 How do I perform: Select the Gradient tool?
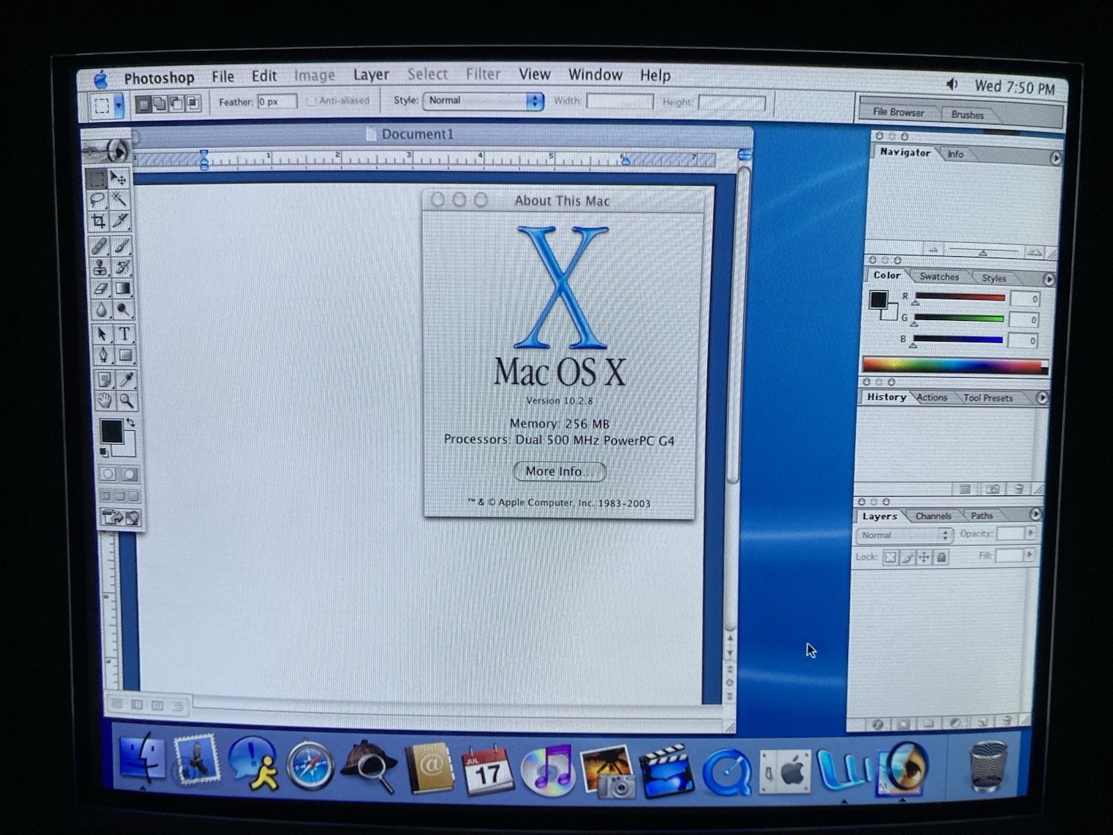(123, 288)
